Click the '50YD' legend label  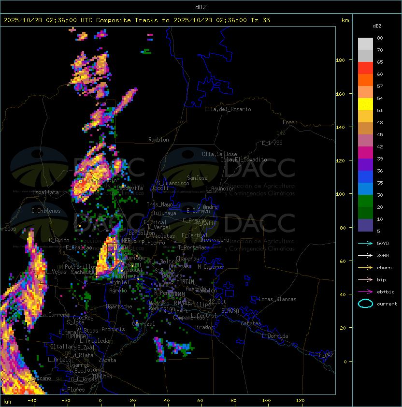[383, 243]
